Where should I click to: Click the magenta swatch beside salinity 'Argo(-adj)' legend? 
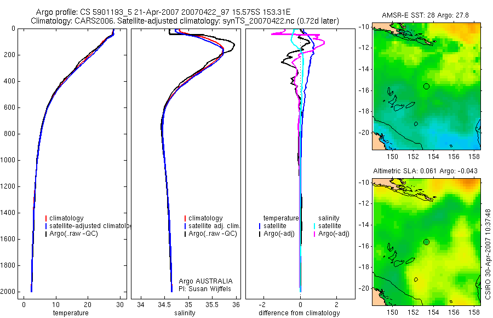point(314,234)
